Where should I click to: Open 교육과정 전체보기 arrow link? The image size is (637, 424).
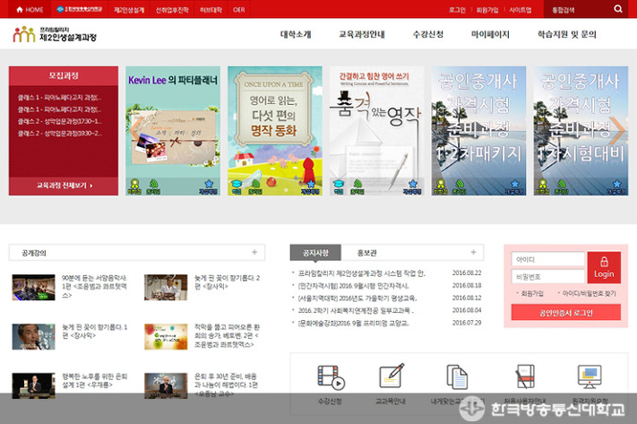pyautogui.click(x=64, y=186)
